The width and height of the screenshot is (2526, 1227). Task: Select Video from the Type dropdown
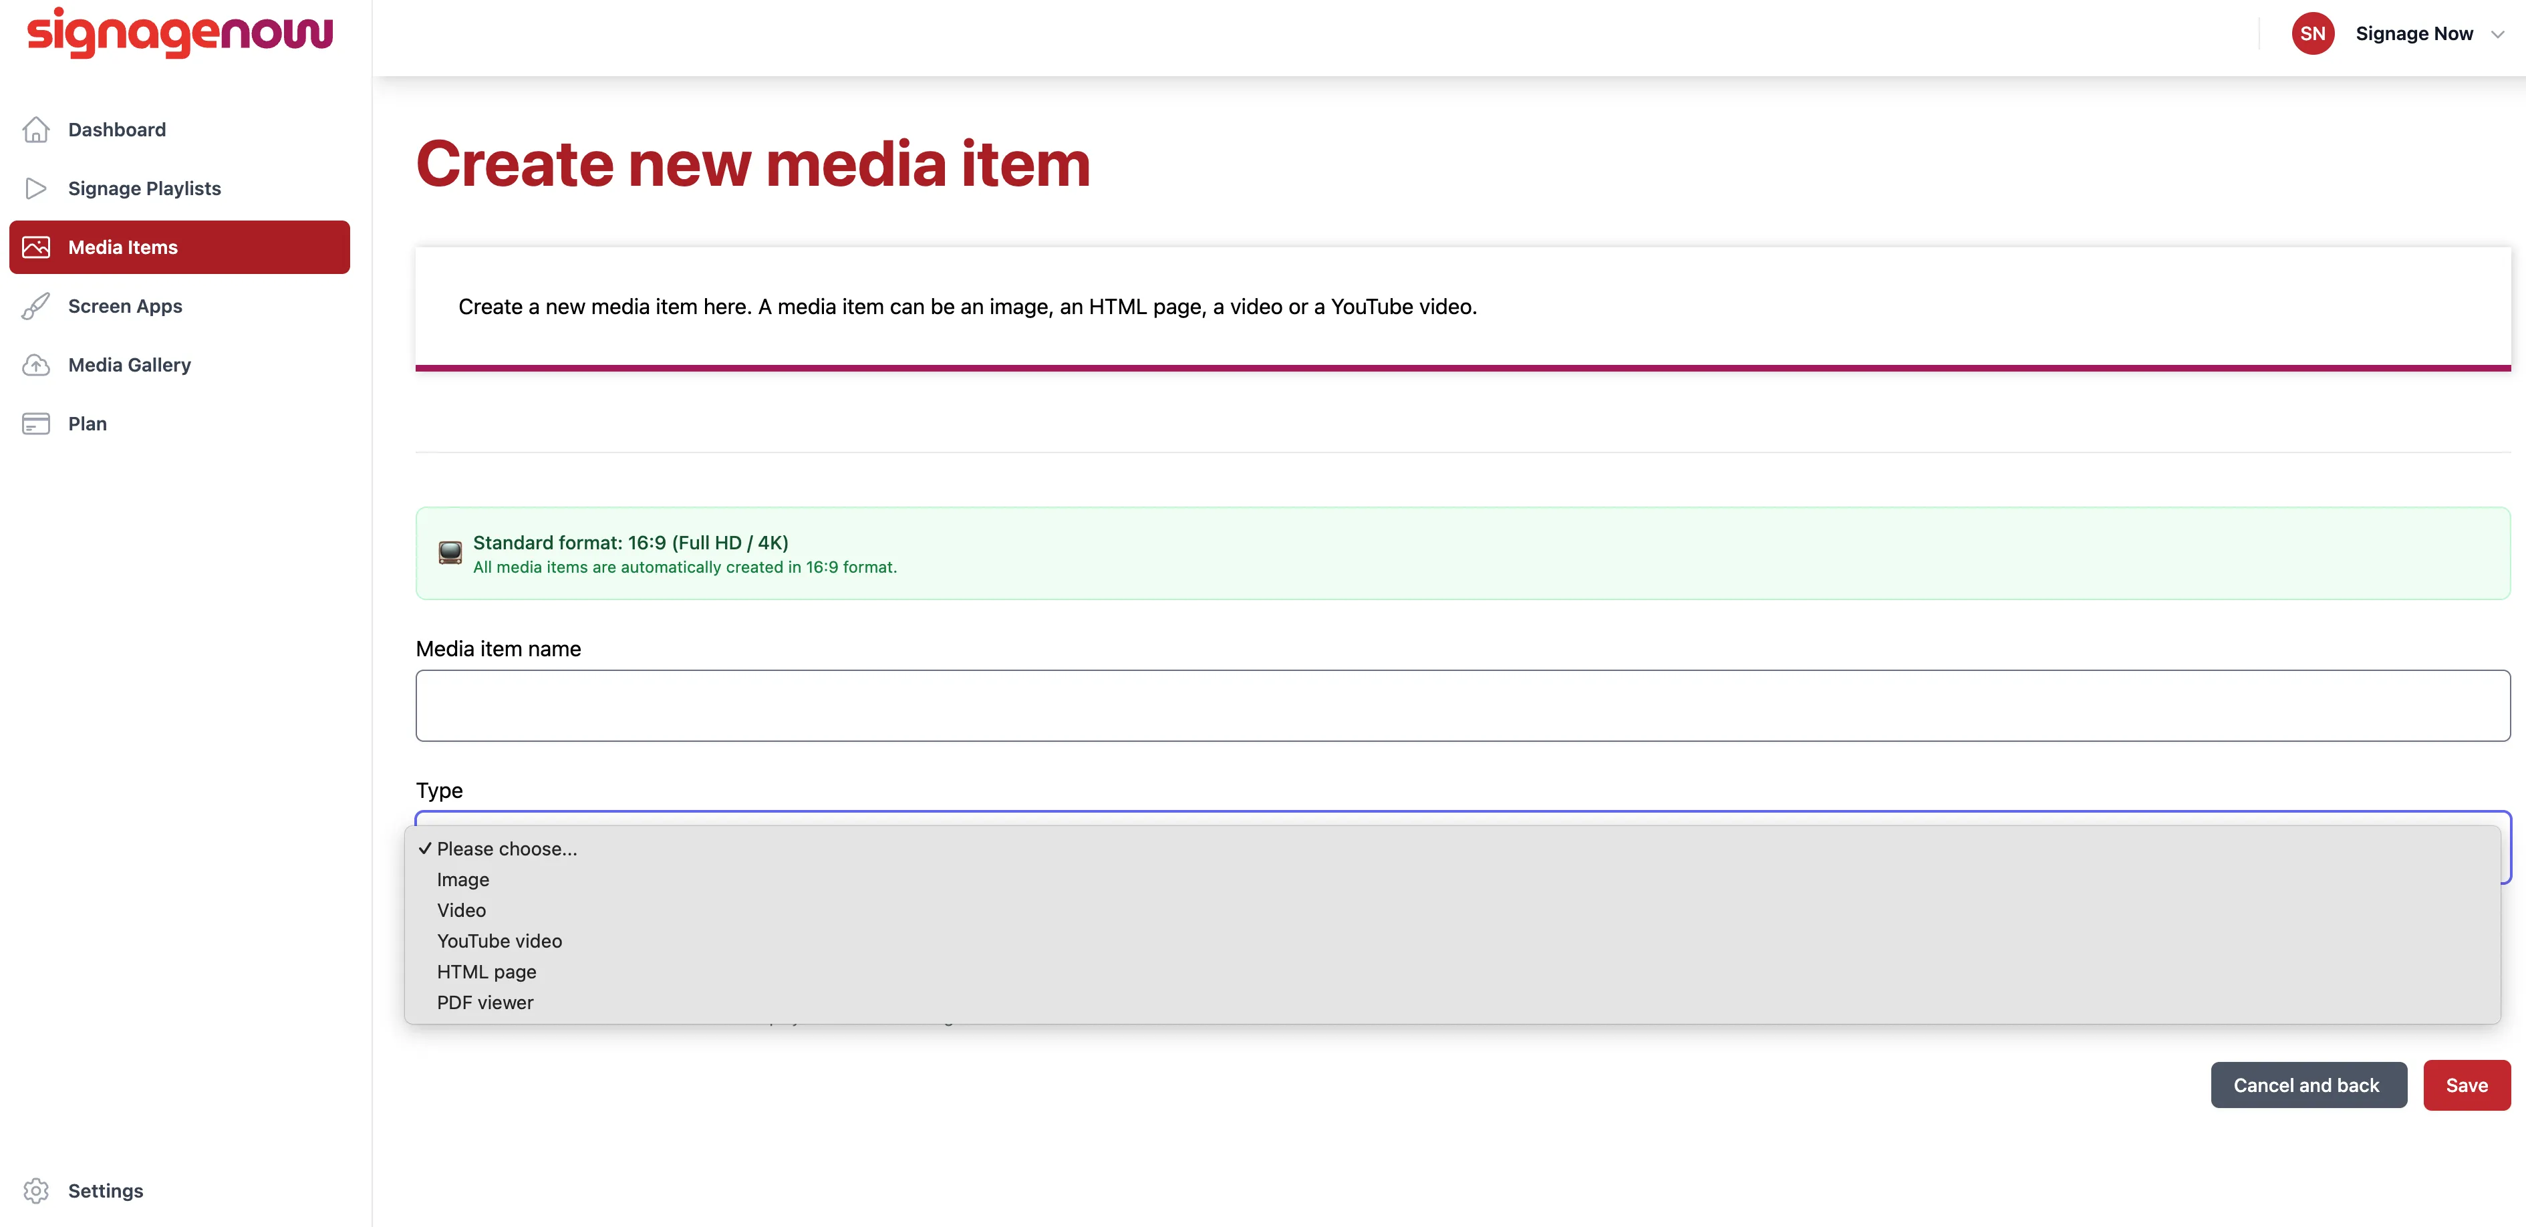[x=1452, y=910]
